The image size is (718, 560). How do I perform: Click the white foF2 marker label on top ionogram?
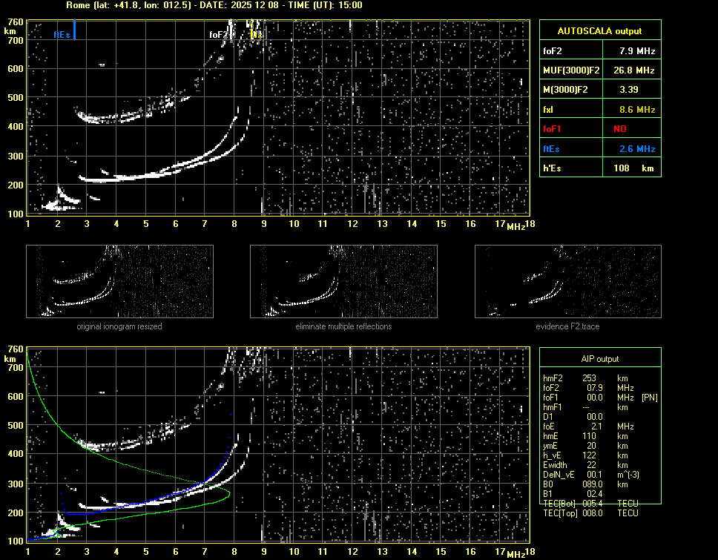pos(218,35)
